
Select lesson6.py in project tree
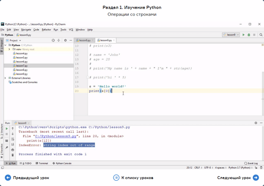tap(21, 61)
